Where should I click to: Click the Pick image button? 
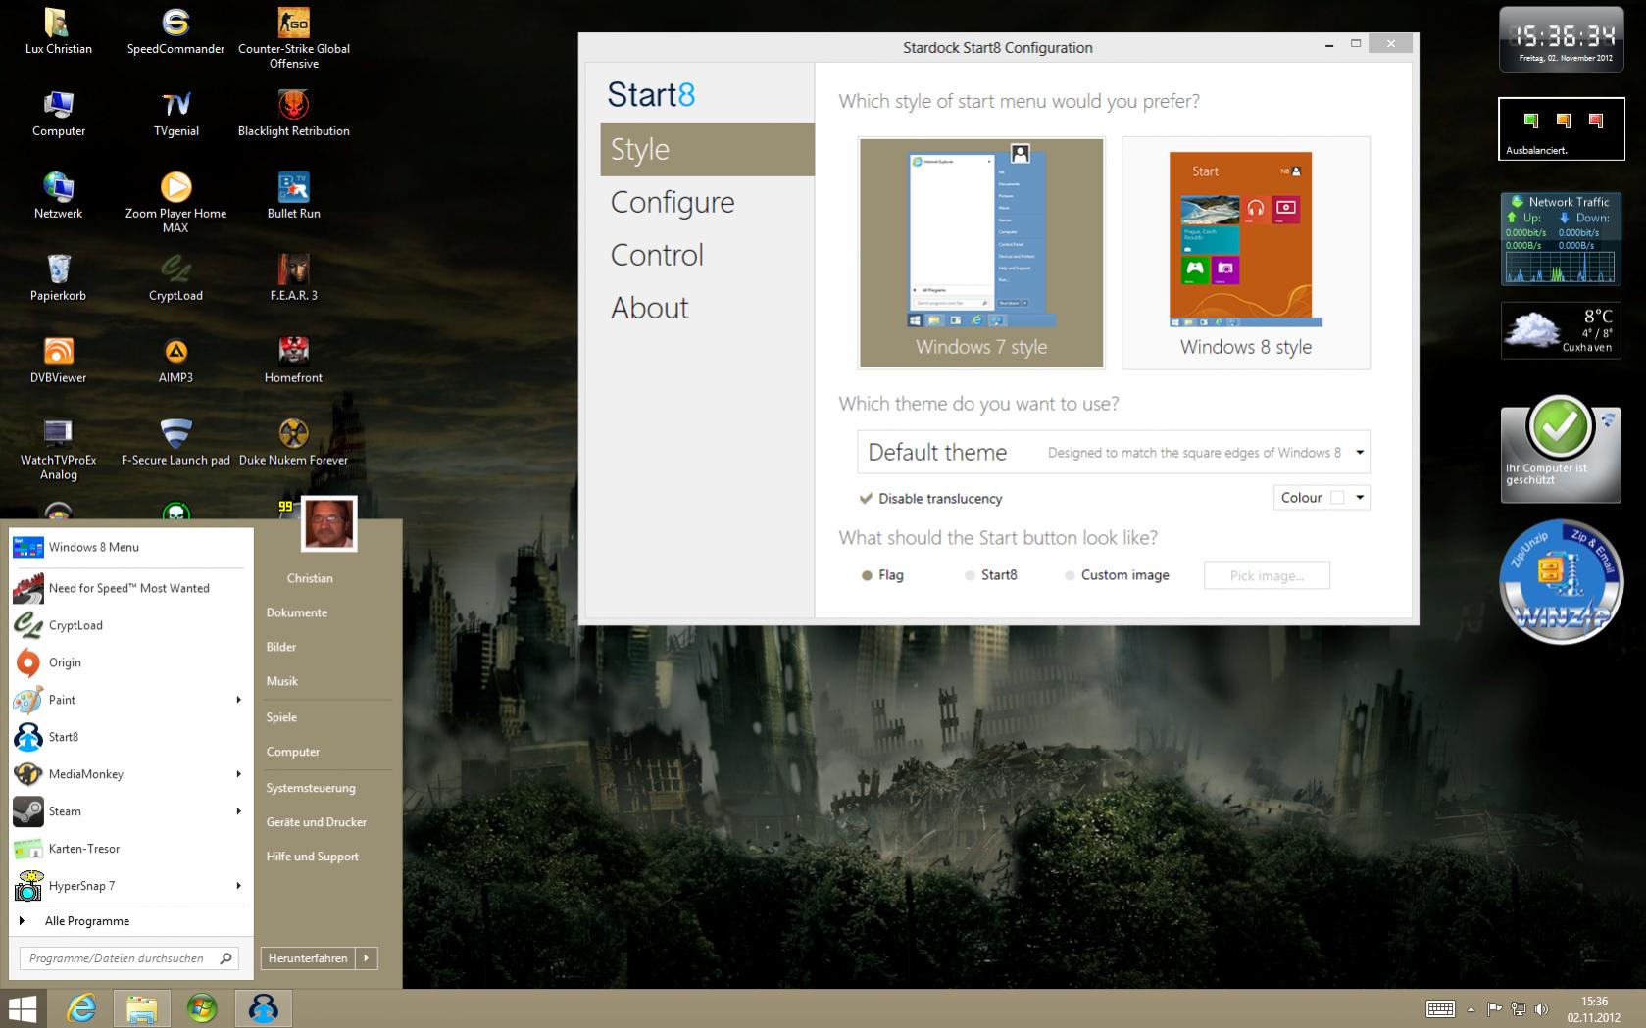click(x=1267, y=575)
